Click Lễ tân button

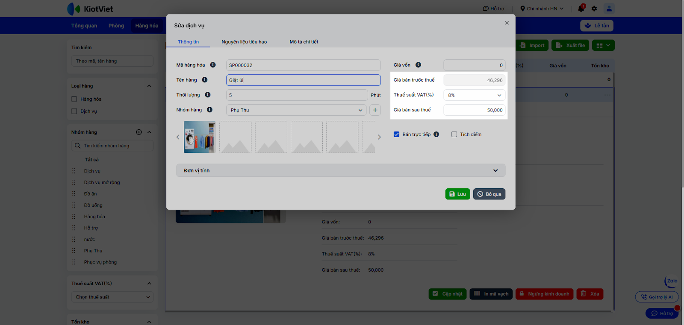(x=597, y=26)
